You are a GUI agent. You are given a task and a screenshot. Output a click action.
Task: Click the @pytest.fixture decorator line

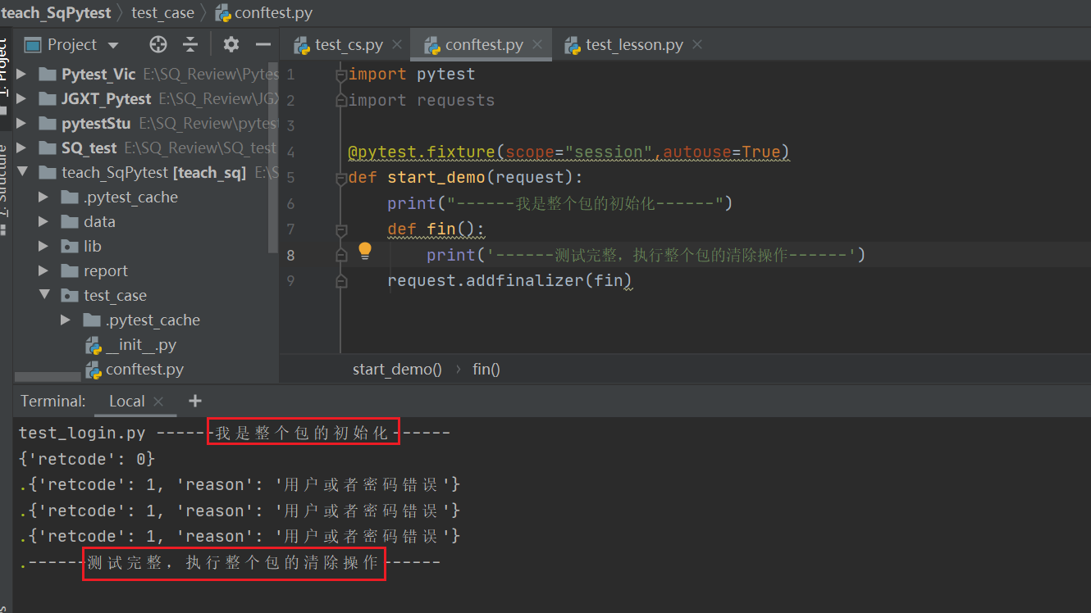point(568,152)
